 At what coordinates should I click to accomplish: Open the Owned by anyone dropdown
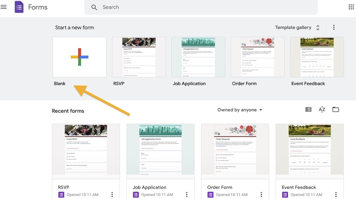[240, 110]
